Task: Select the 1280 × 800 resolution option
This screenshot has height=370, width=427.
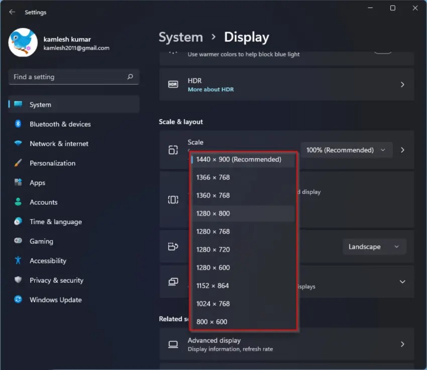Action: pyautogui.click(x=213, y=213)
